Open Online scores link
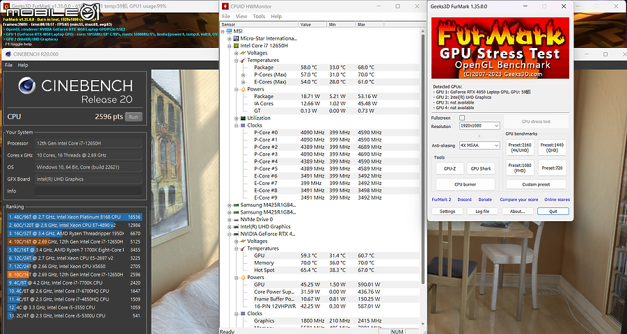627x334 pixels. pyautogui.click(x=557, y=199)
